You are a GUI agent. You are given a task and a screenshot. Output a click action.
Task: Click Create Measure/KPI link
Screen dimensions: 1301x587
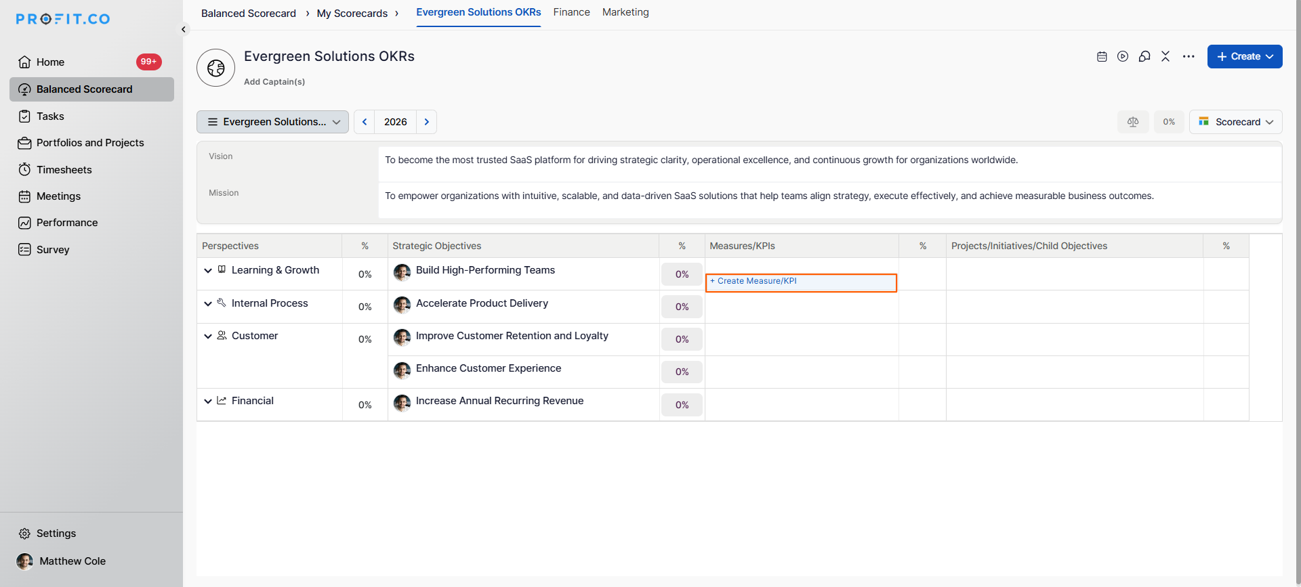[756, 281]
